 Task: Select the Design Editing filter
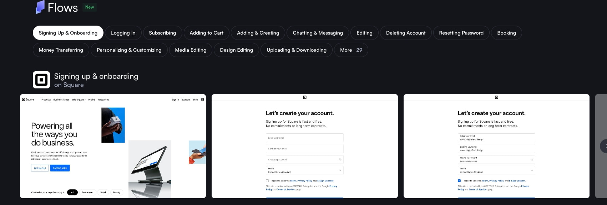pos(237,50)
